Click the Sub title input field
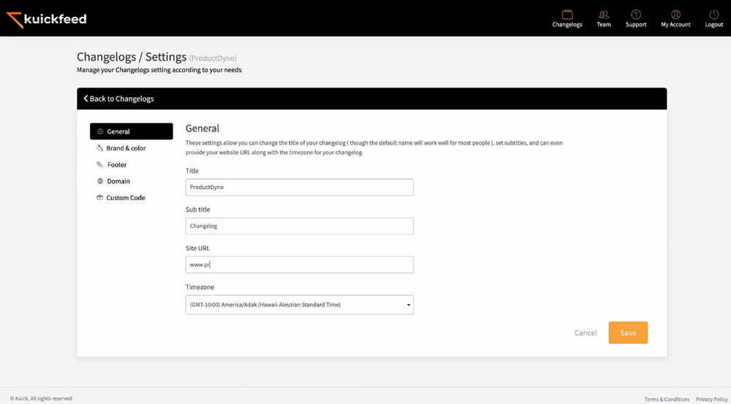 point(299,226)
